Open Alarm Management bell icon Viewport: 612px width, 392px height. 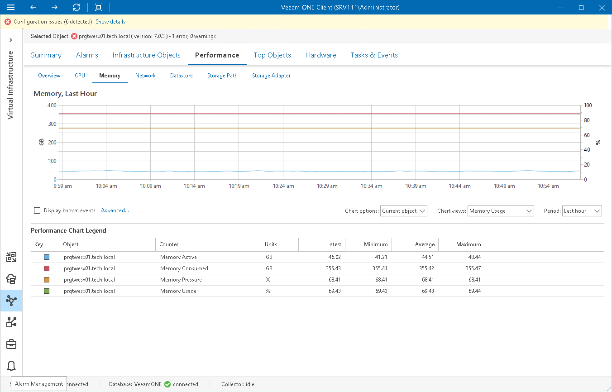(11, 366)
